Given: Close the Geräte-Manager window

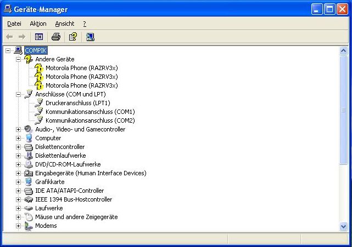Looking at the screenshot, I should click(x=342, y=9).
